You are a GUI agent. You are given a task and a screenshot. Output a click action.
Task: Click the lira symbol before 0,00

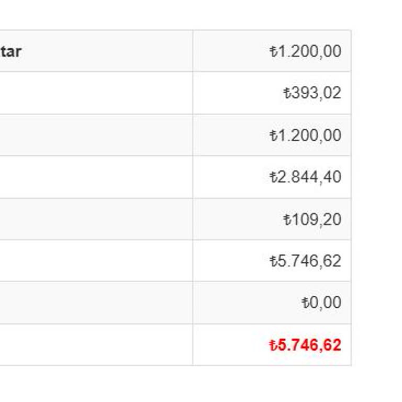tap(305, 303)
